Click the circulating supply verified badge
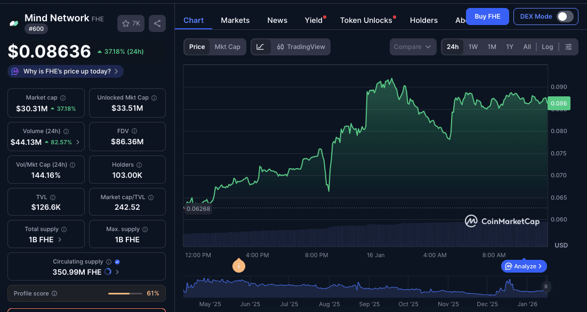The width and height of the screenshot is (587, 312). click(x=117, y=262)
